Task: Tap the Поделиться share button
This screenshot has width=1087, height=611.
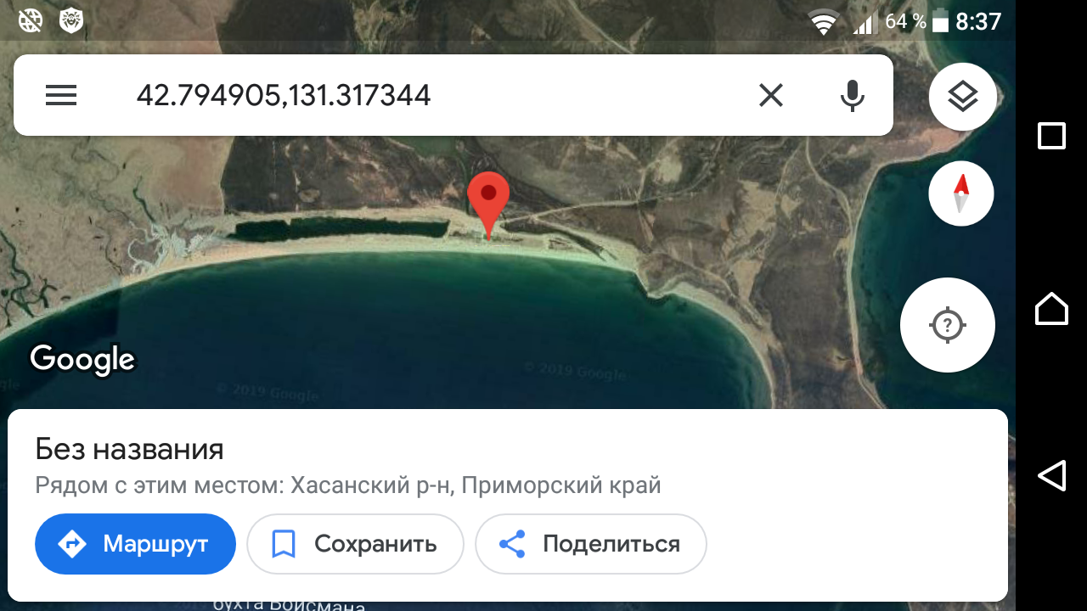Action: (590, 544)
